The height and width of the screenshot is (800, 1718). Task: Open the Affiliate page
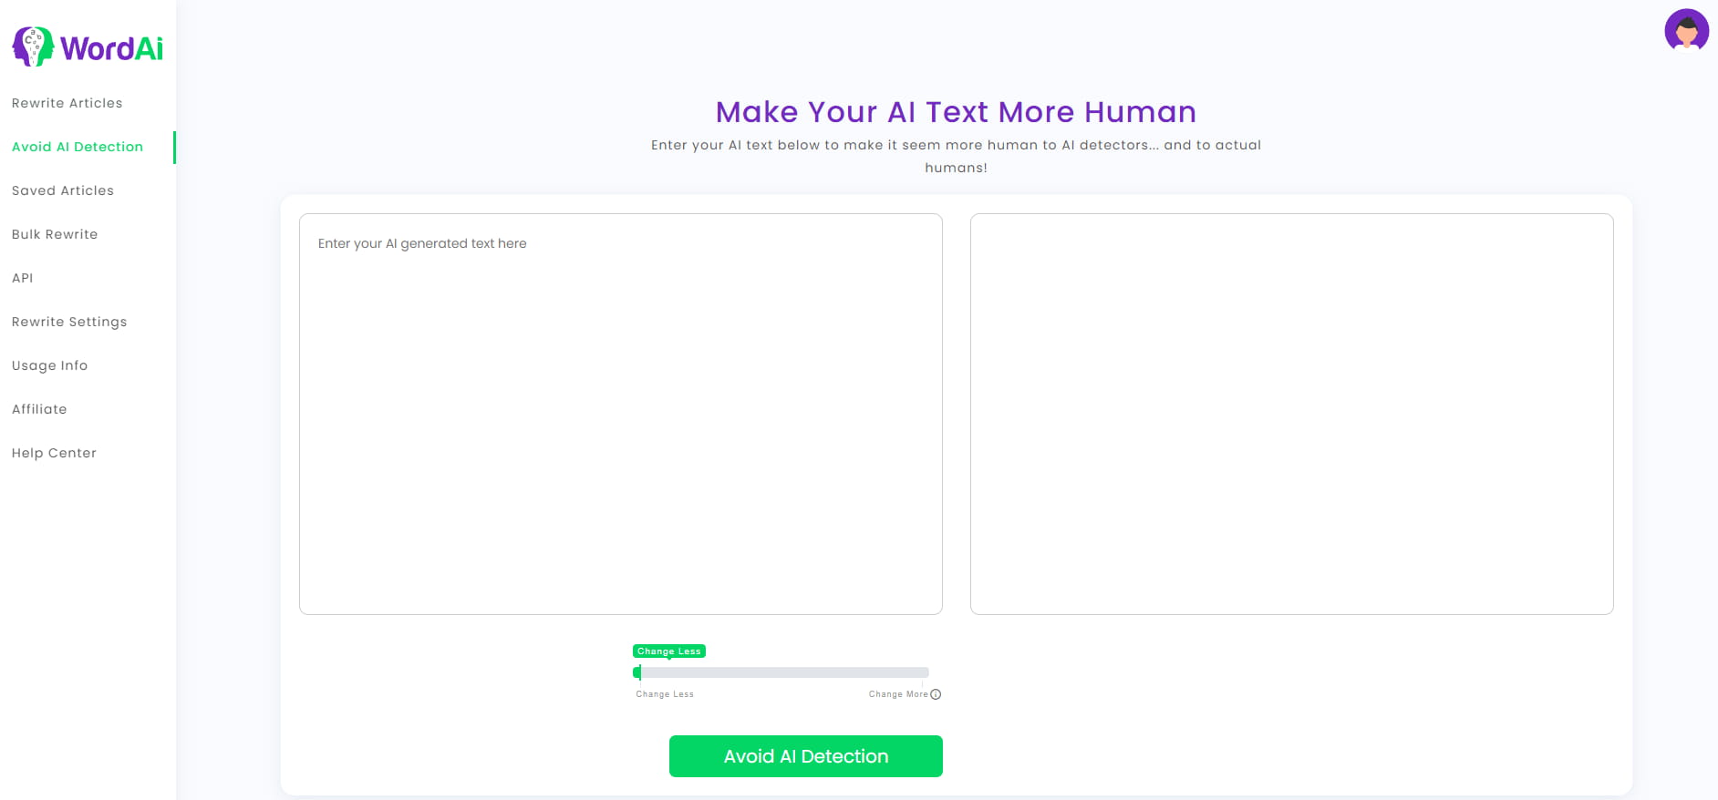39,409
